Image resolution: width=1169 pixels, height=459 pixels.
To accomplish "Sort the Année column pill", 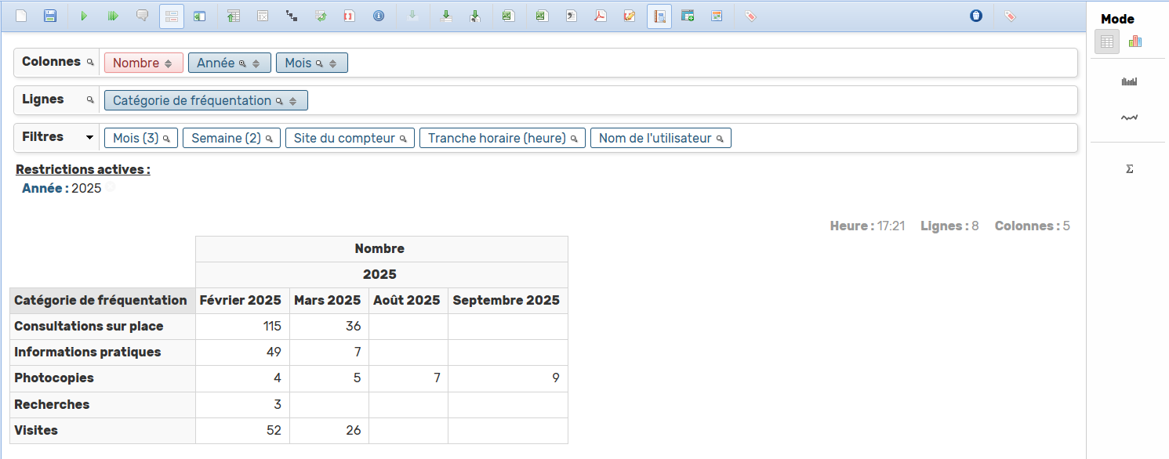I will [x=256, y=62].
